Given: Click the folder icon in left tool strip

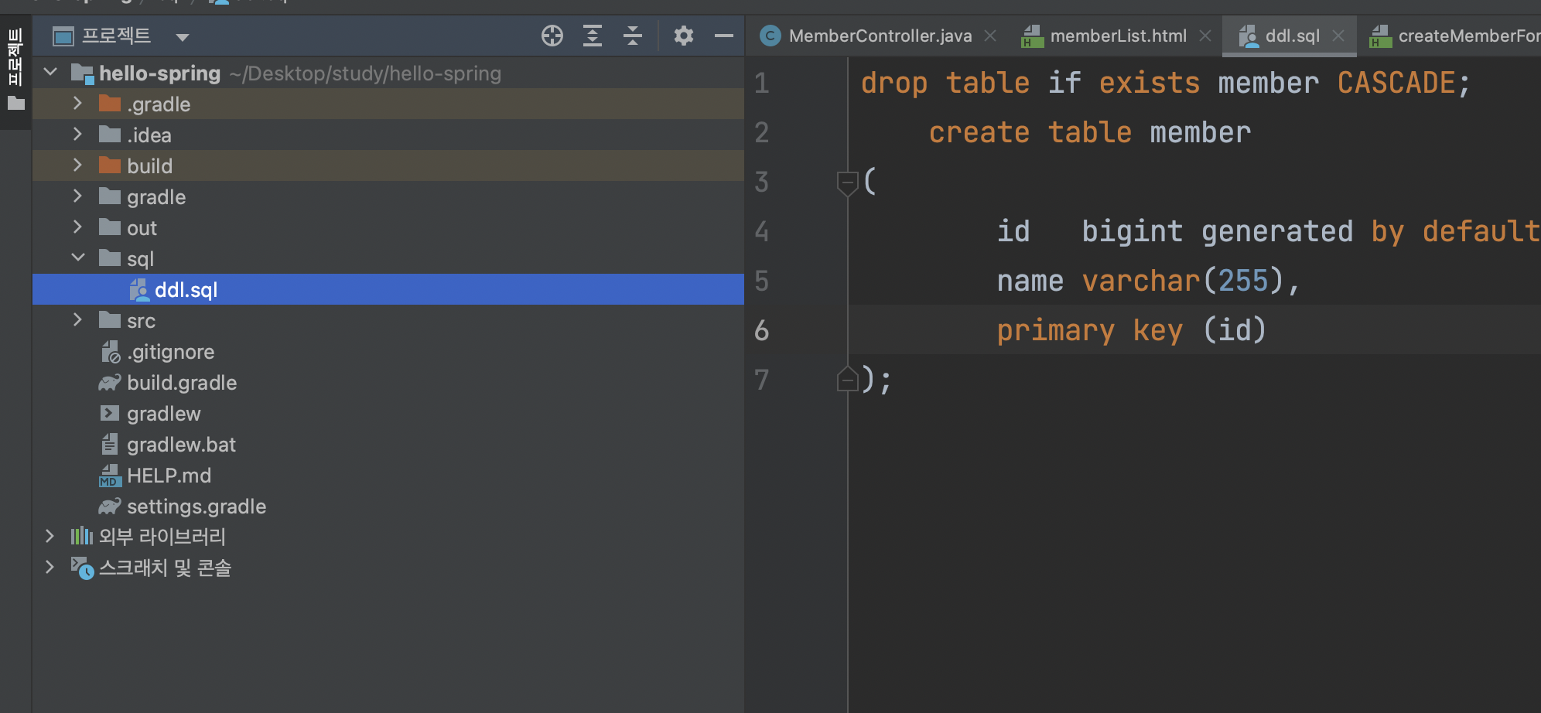Looking at the screenshot, I should point(16,103).
